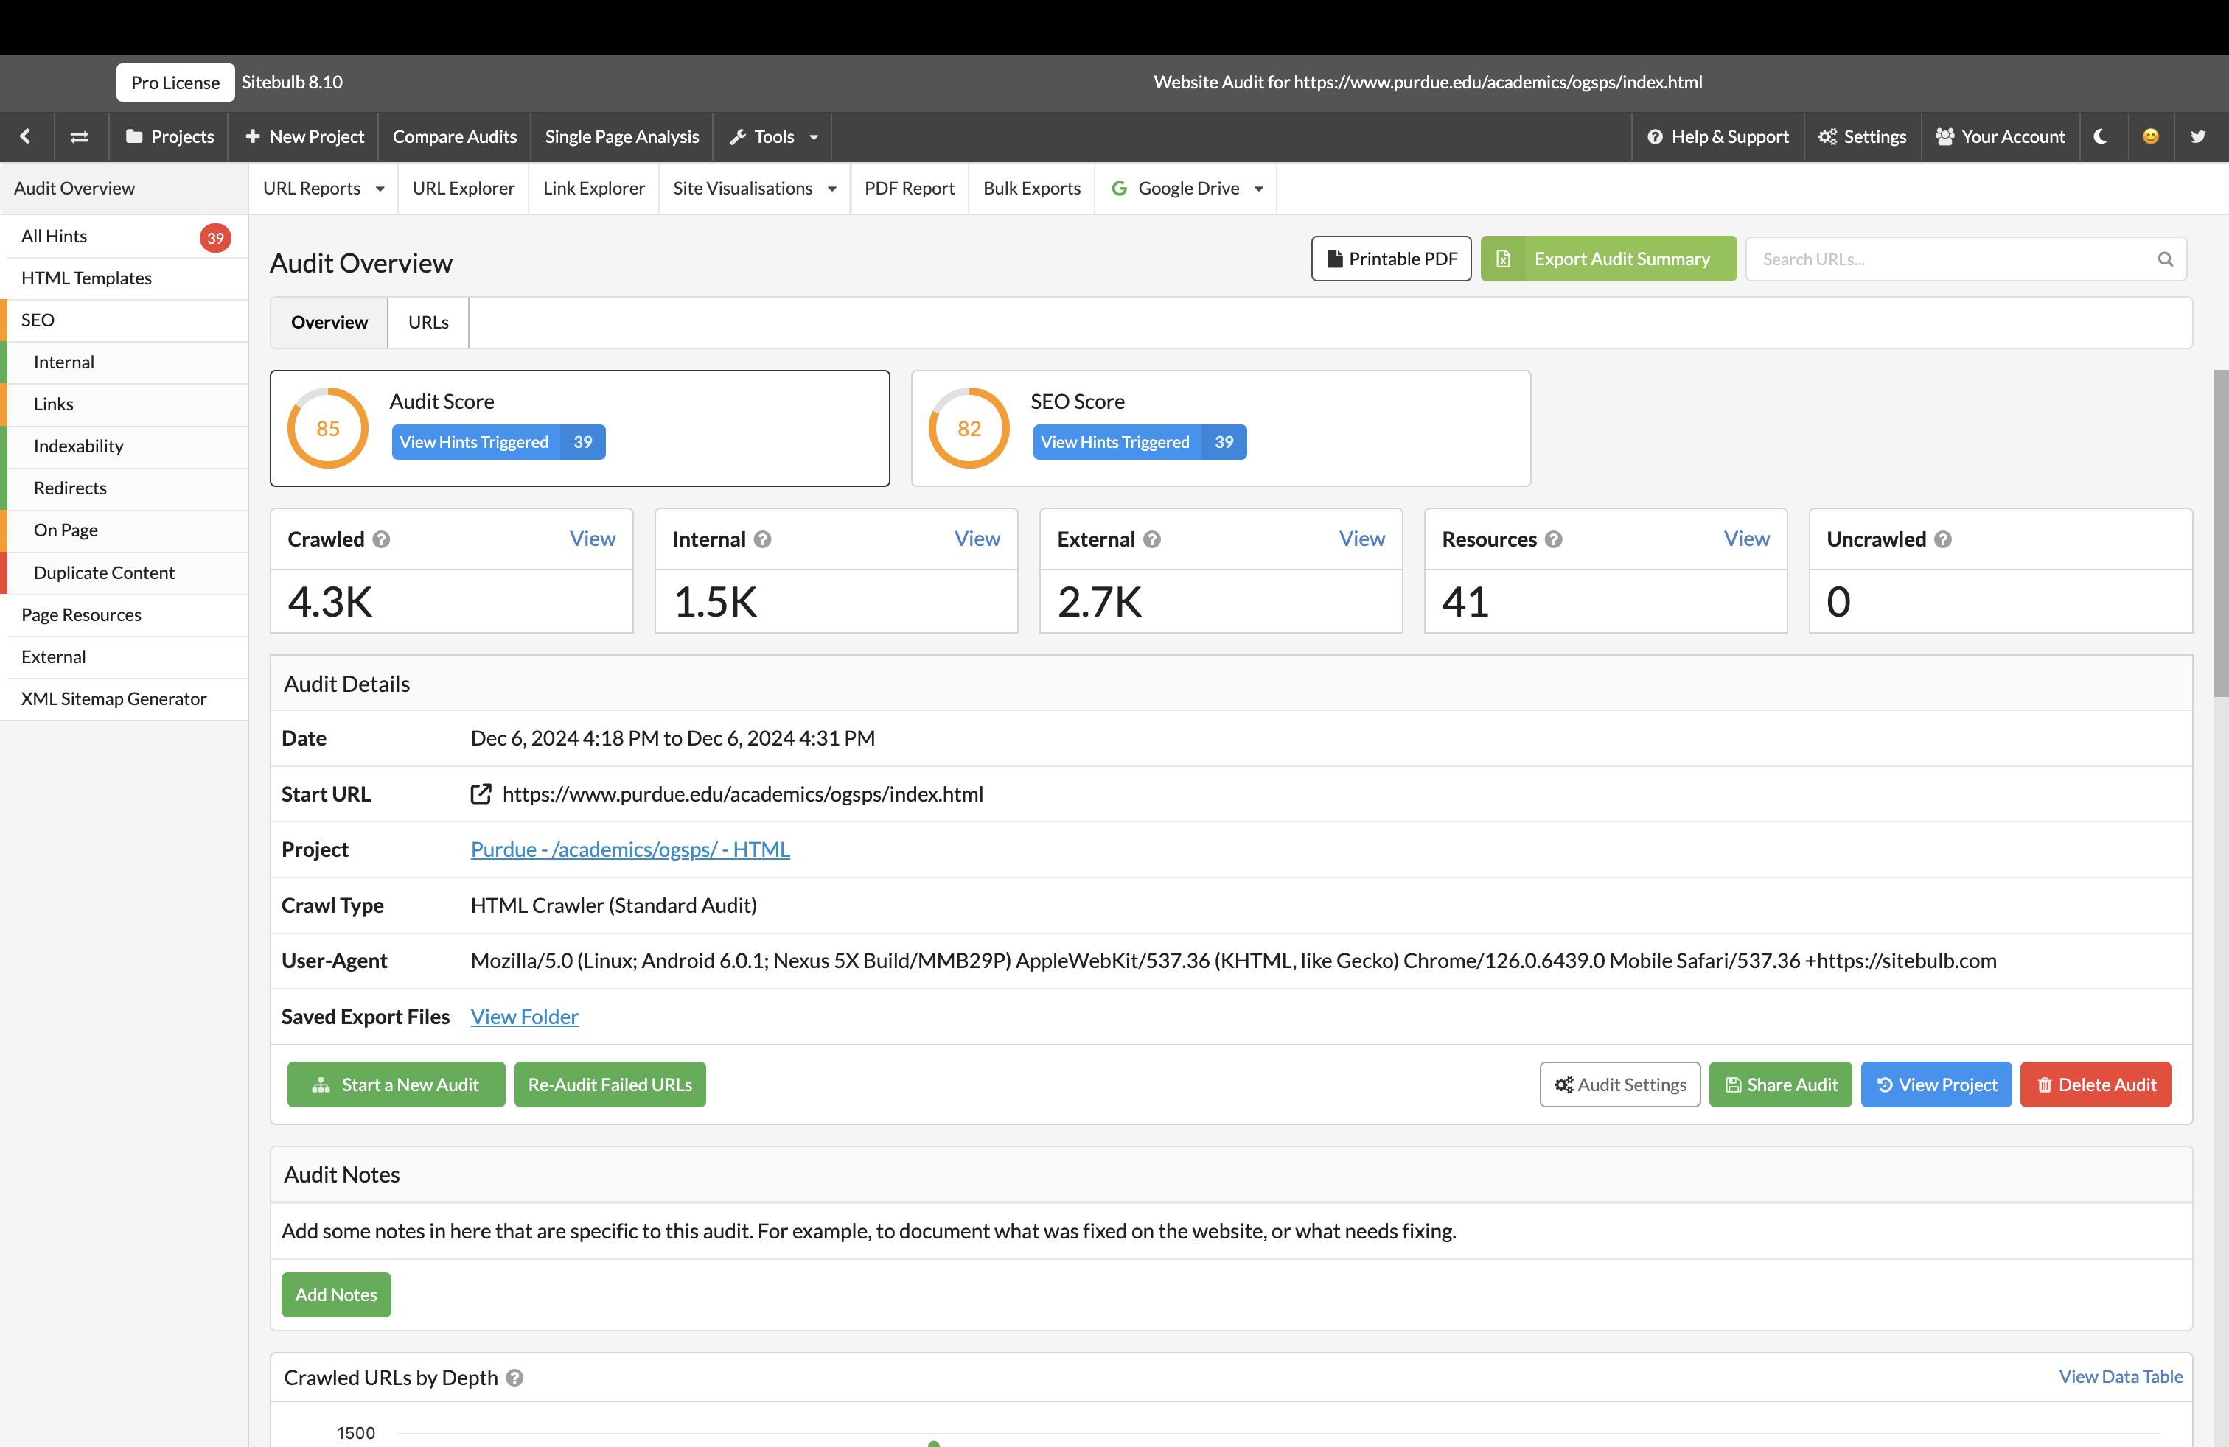Open the View Data Table link

point(2121,1376)
